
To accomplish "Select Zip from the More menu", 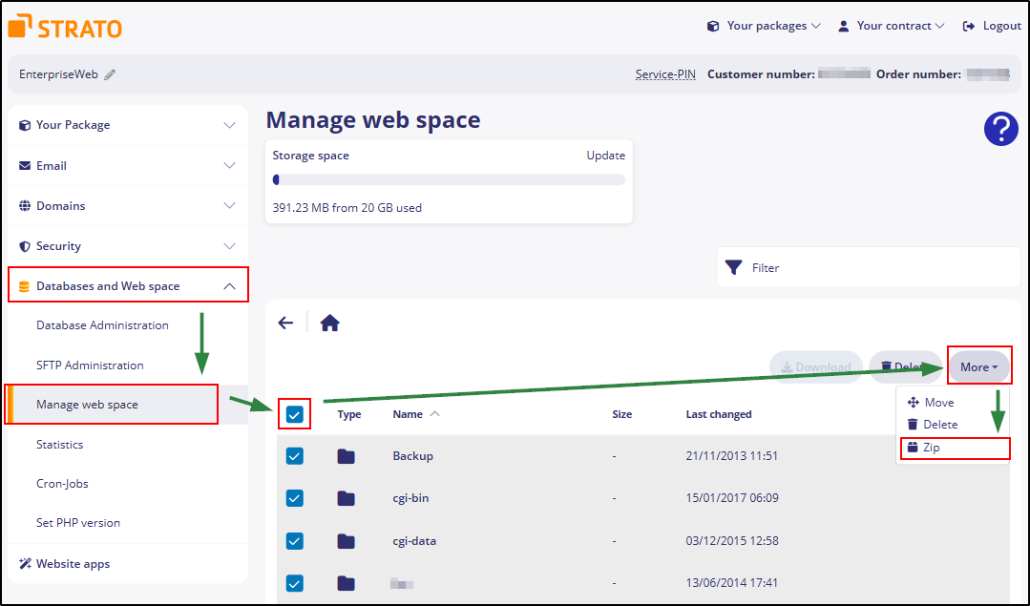I will tap(931, 448).
